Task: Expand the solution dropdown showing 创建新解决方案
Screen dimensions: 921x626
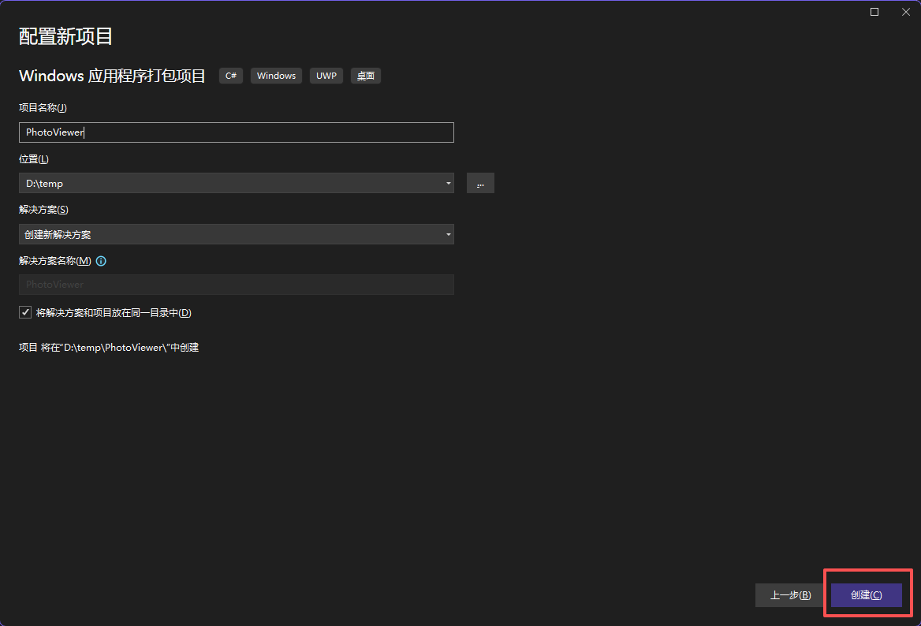Action: point(236,234)
